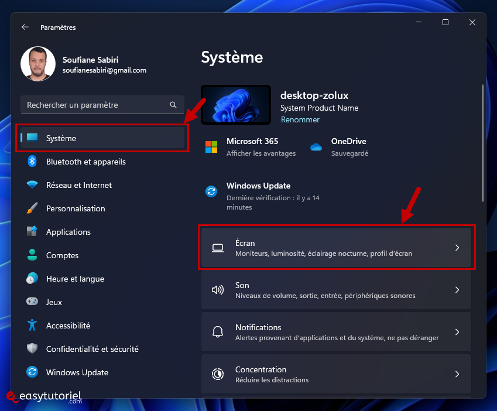The height and width of the screenshot is (411, 497).
Task: Click the search magnifier icon
Action: pos(173,105)
